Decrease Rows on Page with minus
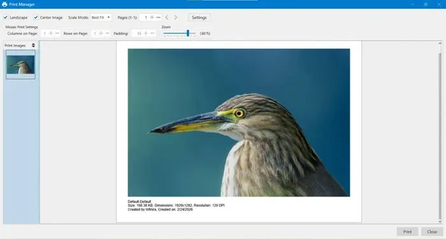Screen dimensions: 446x239 tap(107, 34)
